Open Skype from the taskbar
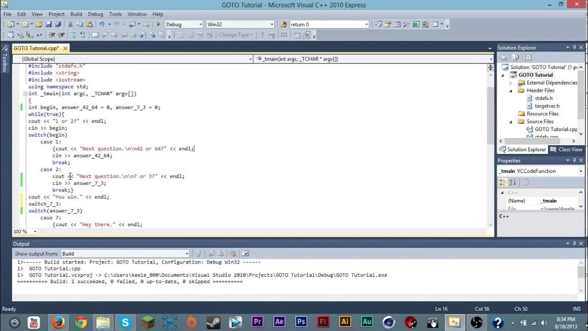The width and height of the screenshot is (588, 331). pyautogui.click(x=125, y=322)
